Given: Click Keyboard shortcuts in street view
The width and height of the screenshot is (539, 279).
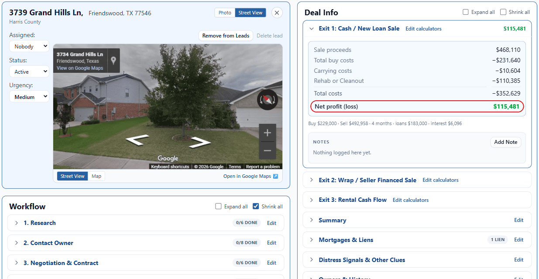Looking at the screenshot, I should pyautogui.click(x=170, y=167).
